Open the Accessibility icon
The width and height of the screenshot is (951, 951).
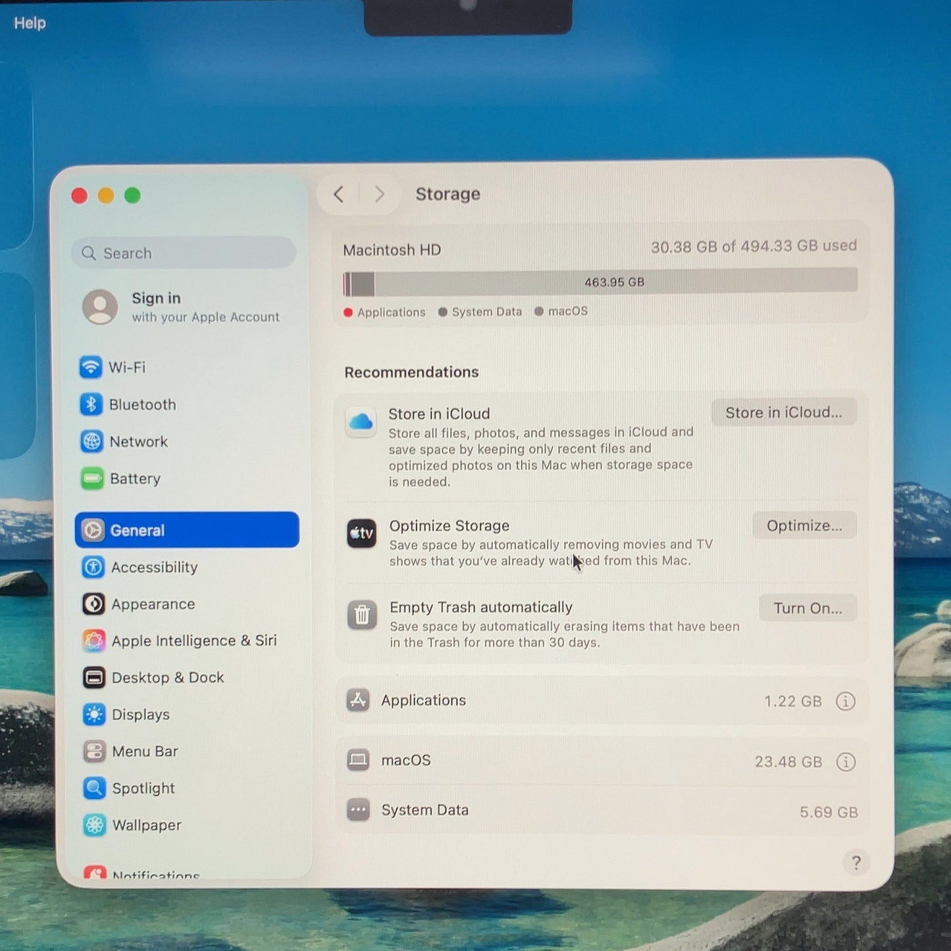click(93, 567)
